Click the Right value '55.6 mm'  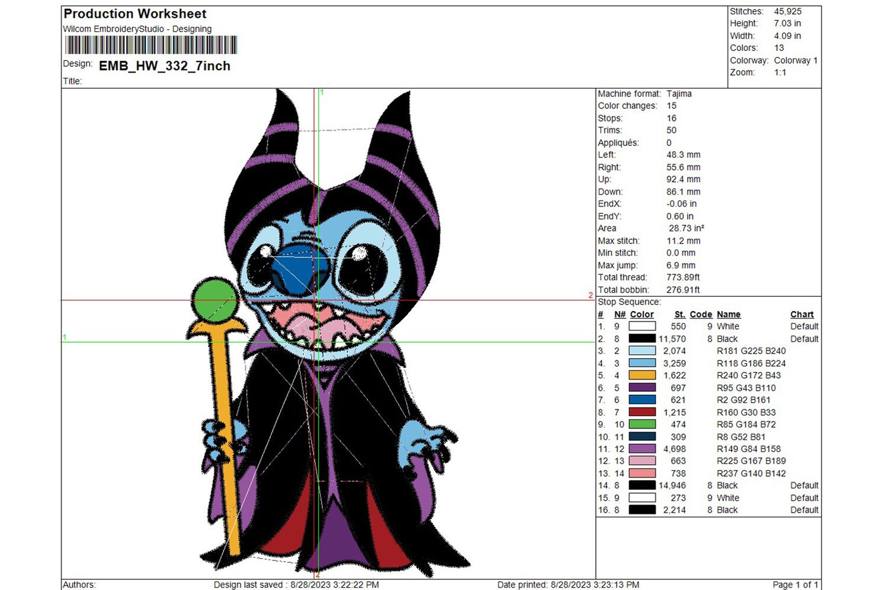(684, 167)
